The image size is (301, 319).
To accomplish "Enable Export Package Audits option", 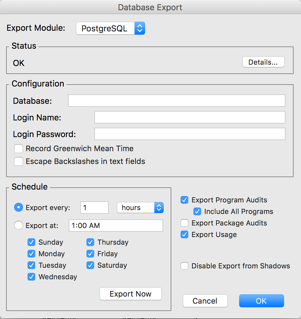I will 184,223.
